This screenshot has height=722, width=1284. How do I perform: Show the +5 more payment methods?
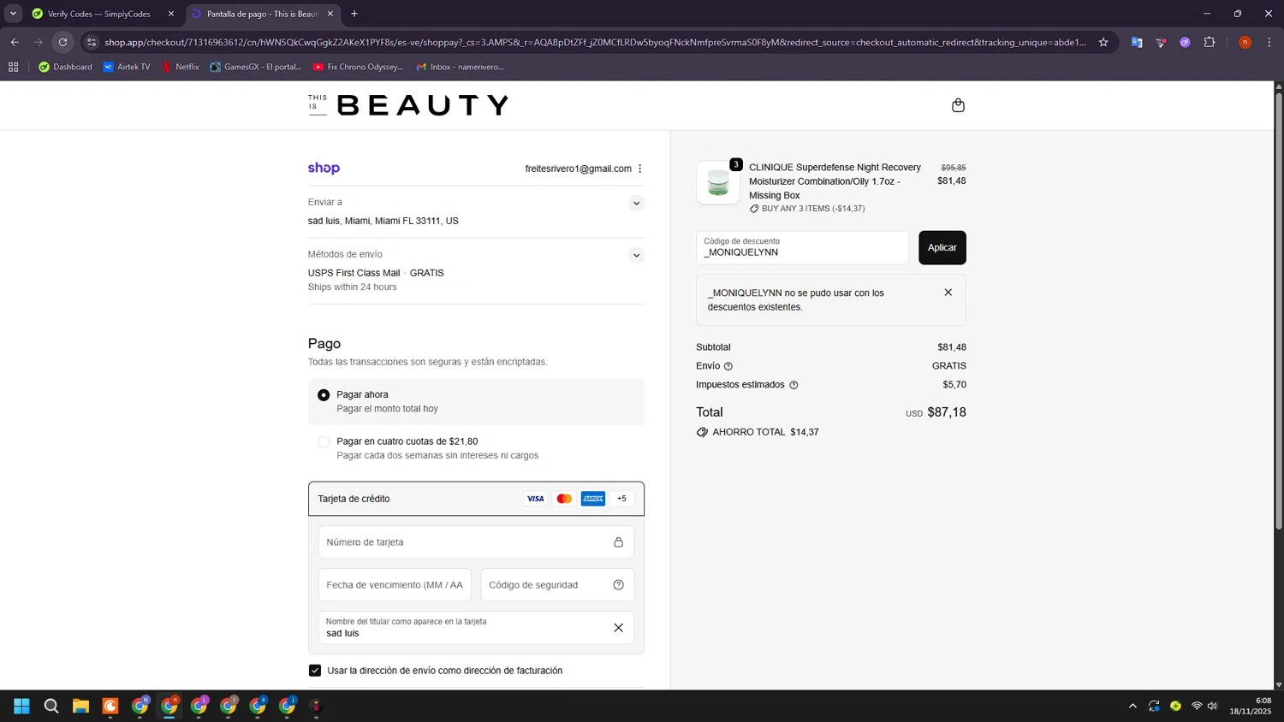[x=622, y=499]
